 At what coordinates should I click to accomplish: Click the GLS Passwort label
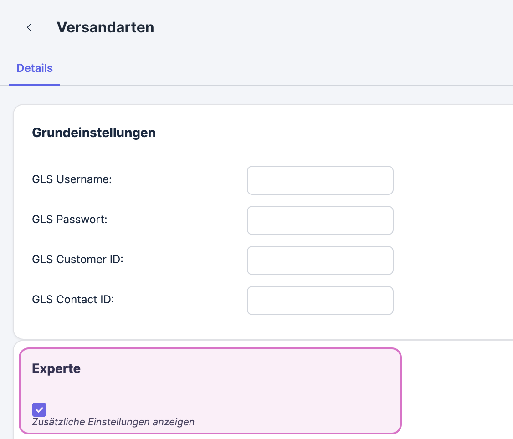[70, 219]
